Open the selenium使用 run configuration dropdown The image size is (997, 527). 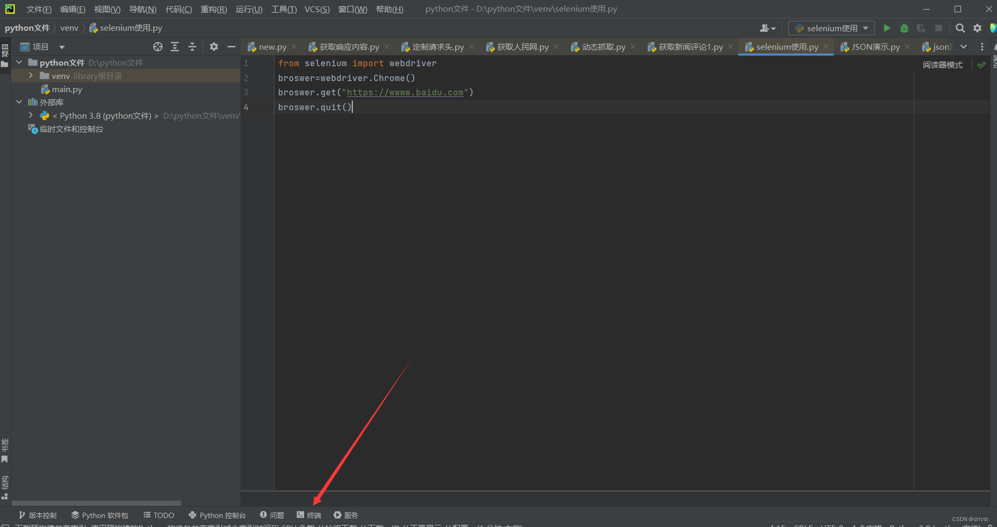[831, 28]
